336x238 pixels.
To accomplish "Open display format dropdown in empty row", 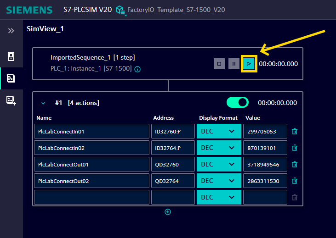I will 219,197.
